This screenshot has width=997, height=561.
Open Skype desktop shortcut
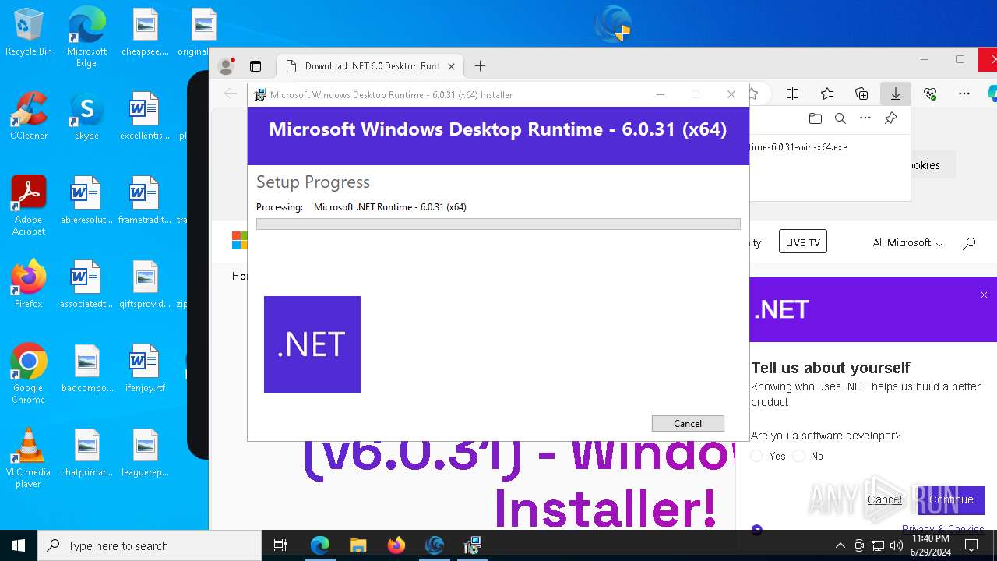pyautogui.click(x=86, y=116)
